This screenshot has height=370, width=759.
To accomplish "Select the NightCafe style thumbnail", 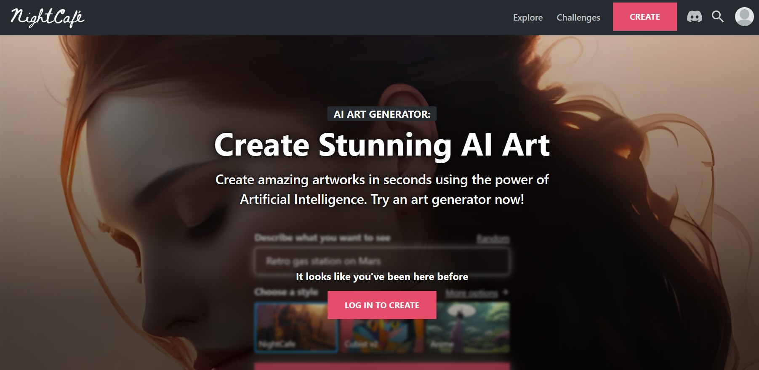I will point(296,327).
